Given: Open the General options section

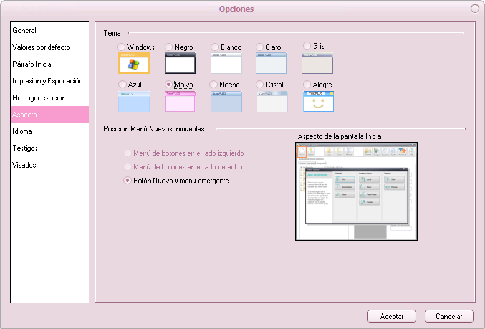Looking at the screenshot, I should pyautogui.click(x=24, y=31).
